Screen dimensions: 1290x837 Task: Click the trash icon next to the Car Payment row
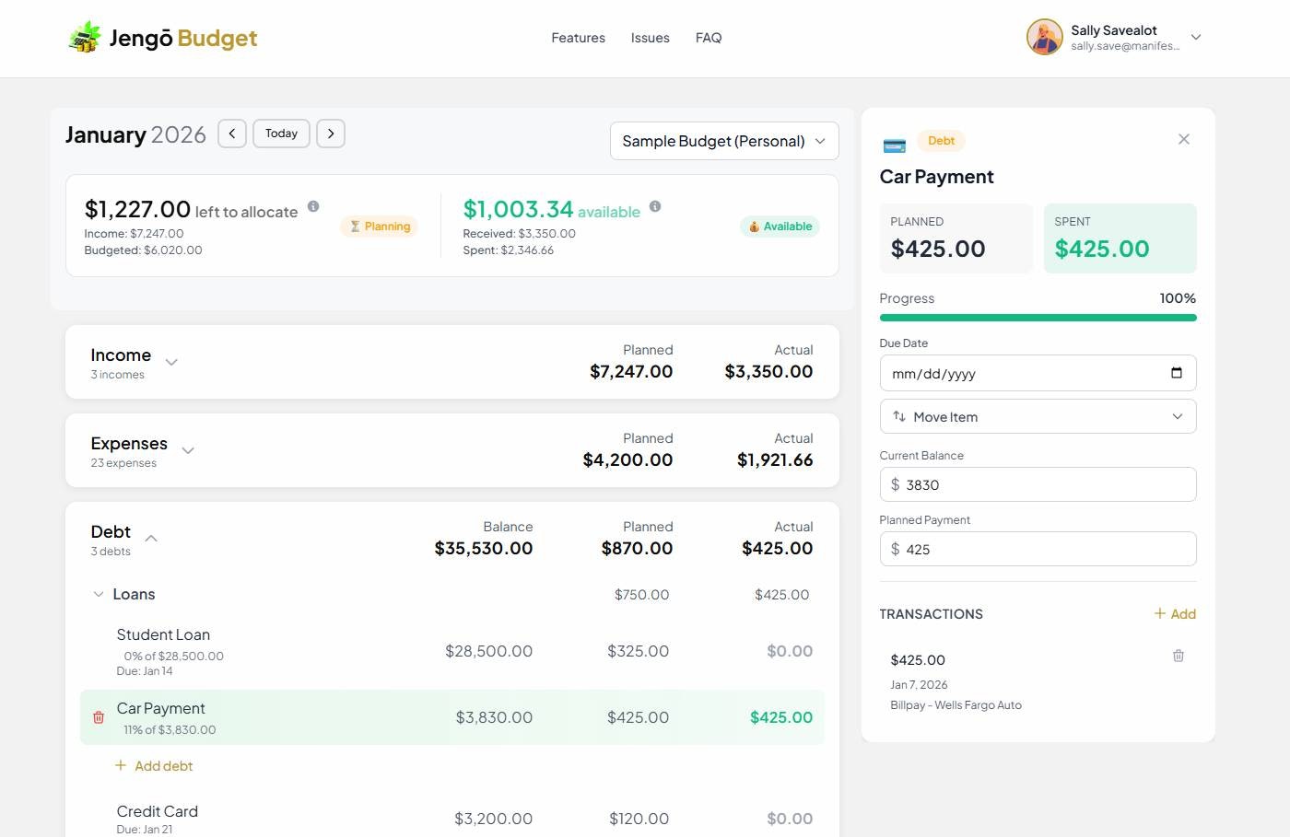pyautogui.click(x=99, y=717)
